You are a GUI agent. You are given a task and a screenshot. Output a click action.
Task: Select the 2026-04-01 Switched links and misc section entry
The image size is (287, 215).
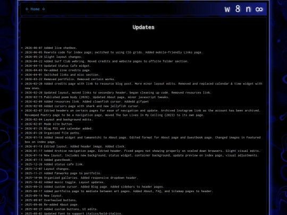pyautogui.click(x=62, y=75)
